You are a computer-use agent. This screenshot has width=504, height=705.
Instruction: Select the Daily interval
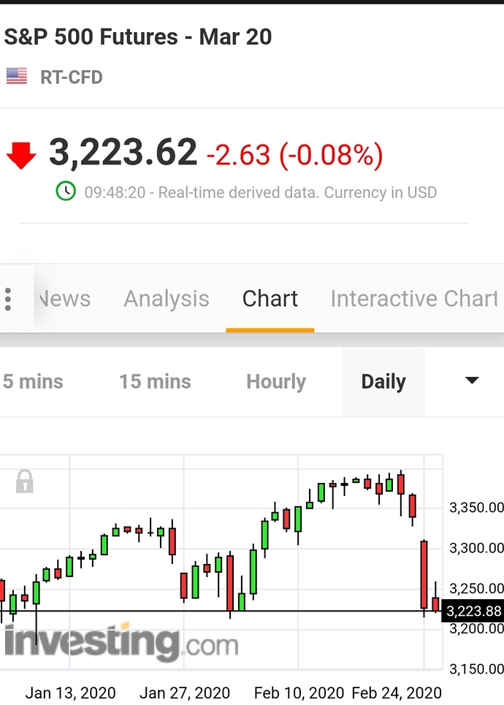pos(383,382)
